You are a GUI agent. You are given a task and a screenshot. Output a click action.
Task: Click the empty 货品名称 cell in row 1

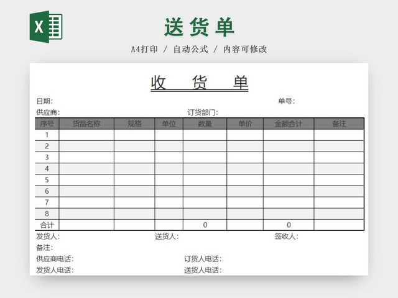pos(86,135)
